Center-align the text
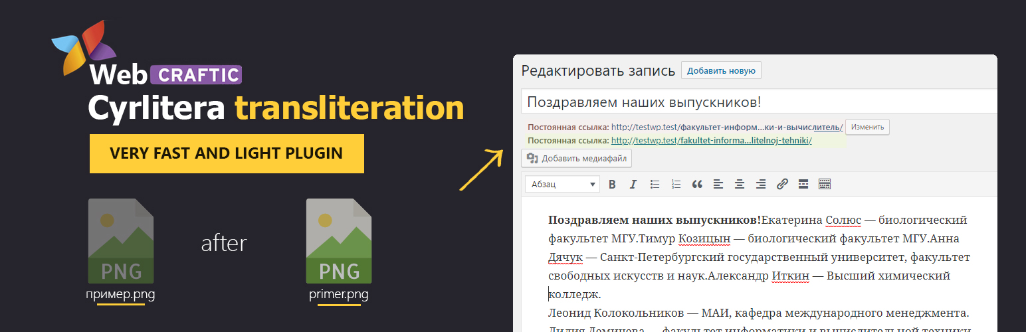Image resolution: width=1026 pixels, height=332 pixels. pos(740,184)
